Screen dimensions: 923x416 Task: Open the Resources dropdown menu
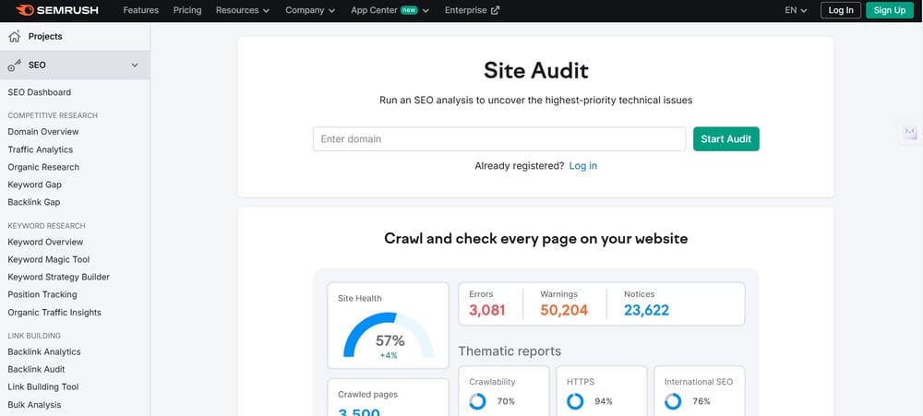[243, 10]
